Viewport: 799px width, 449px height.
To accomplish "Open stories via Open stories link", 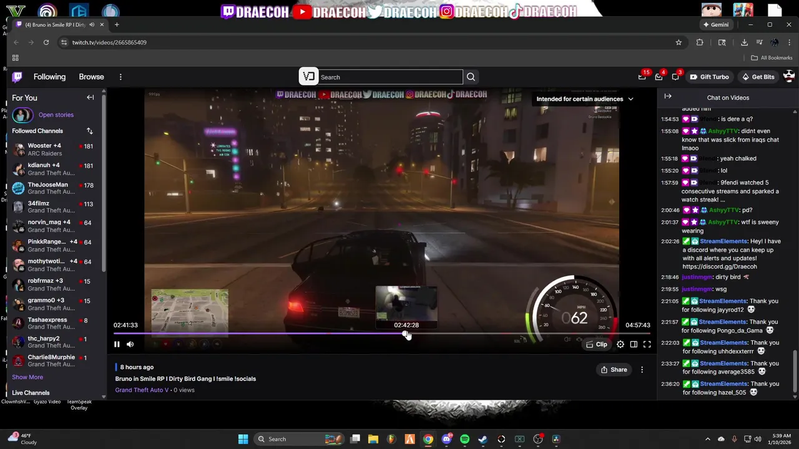I will point(56,115).
